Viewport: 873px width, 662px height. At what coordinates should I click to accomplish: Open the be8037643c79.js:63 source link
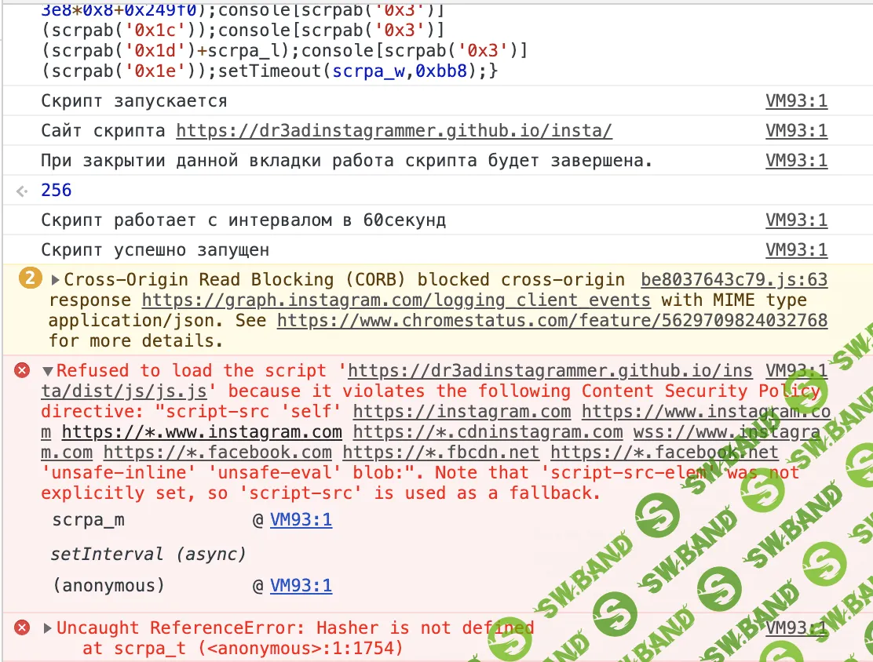[x=733, y=280]
